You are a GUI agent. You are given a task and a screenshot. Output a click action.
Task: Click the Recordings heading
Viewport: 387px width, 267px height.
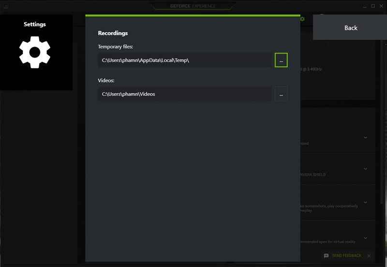113,33
